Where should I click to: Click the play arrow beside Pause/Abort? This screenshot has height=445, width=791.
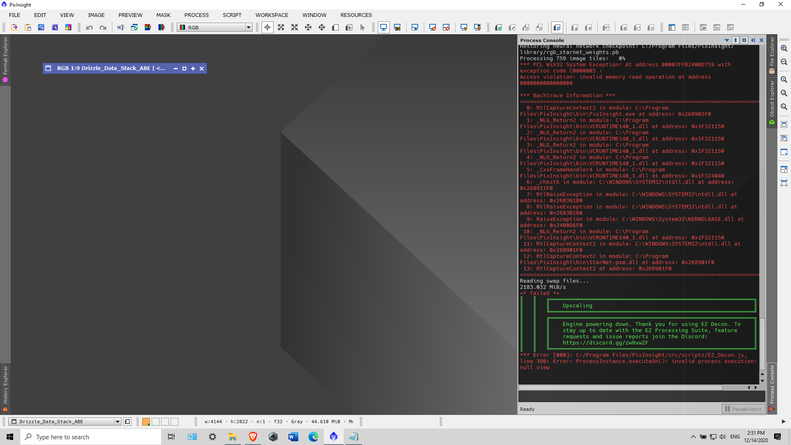coord(772,409)
